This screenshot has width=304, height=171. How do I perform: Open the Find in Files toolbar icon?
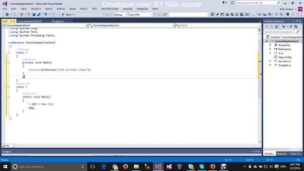tap(165, 15)
